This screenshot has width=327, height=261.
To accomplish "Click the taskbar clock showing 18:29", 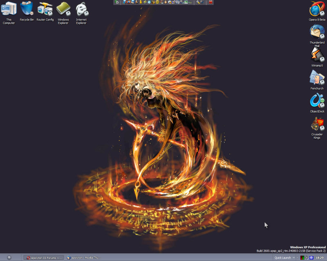I will coord(320,258).
